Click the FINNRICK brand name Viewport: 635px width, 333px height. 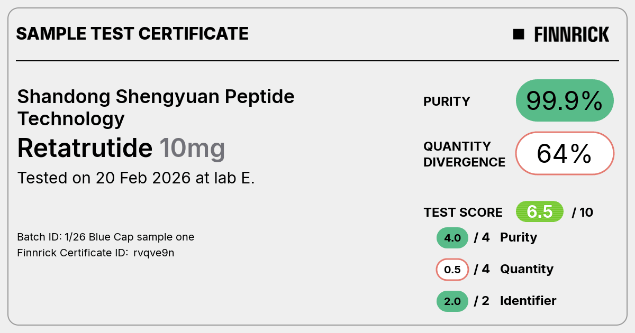pyautogui.click(x=571, y=34)
